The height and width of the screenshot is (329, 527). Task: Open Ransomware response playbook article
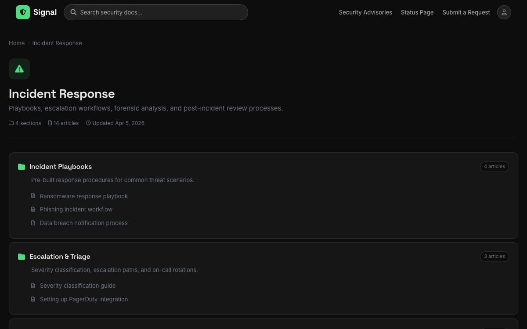point(84,196)
